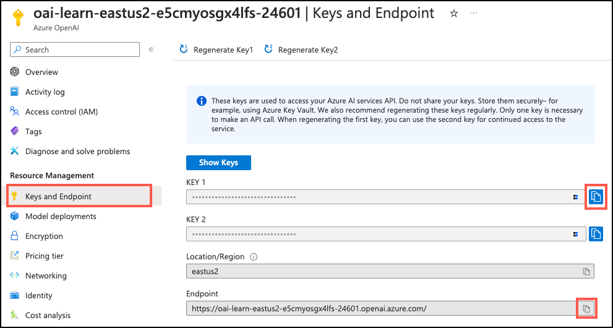This screenshot has width=613, height=328.
Task: Click the Encryption lock icon
Action: click(15, 236)
